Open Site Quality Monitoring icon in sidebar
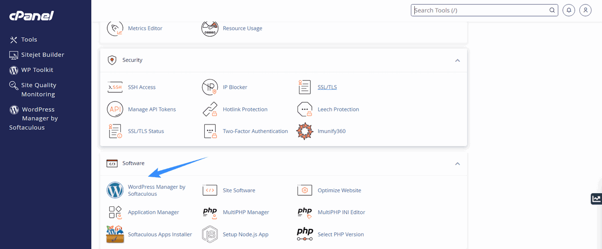Image resolution: width=602 pixels, height=249 pixels. pos(14,85)
